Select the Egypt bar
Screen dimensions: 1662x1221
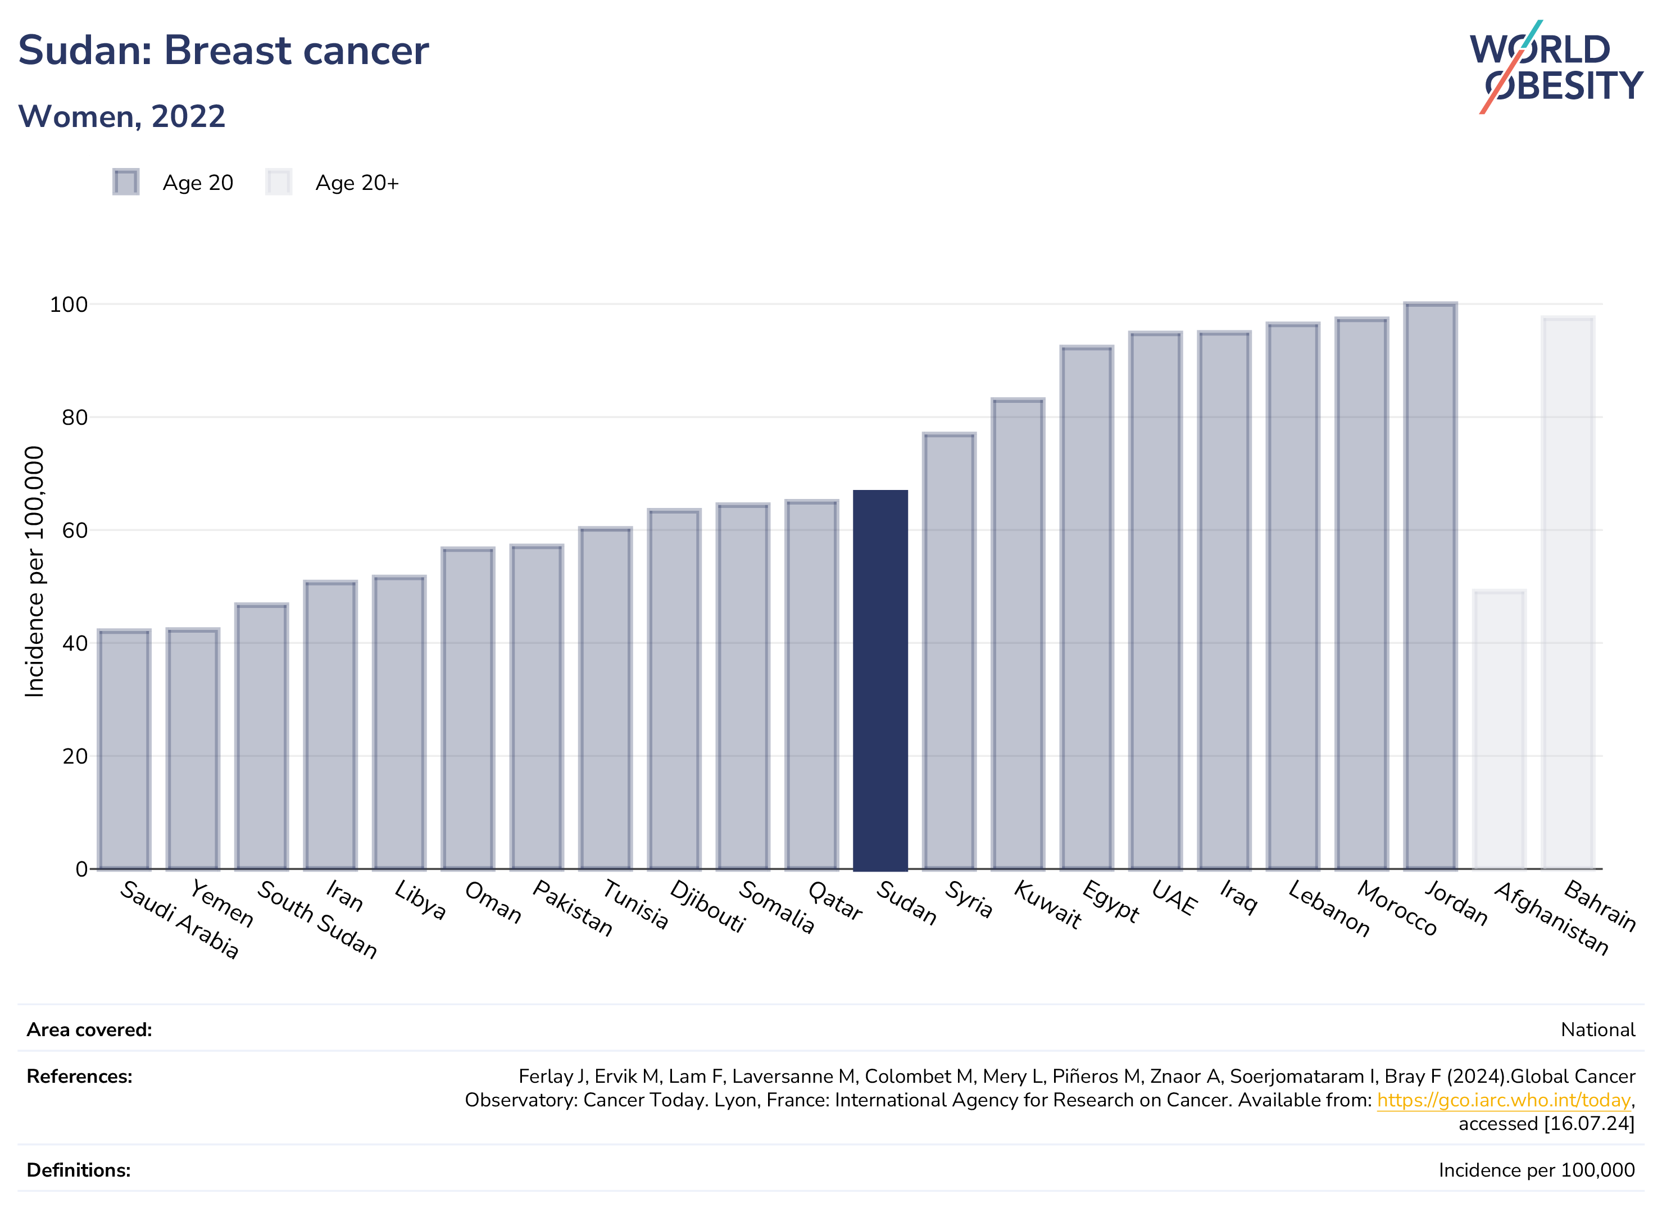pyautogui.click(x=1087, y=607)
